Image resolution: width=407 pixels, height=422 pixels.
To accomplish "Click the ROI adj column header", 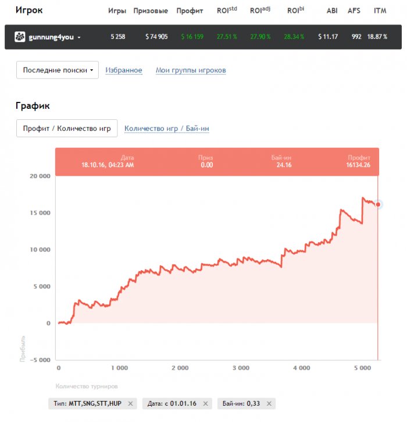I will coord(260,10).
